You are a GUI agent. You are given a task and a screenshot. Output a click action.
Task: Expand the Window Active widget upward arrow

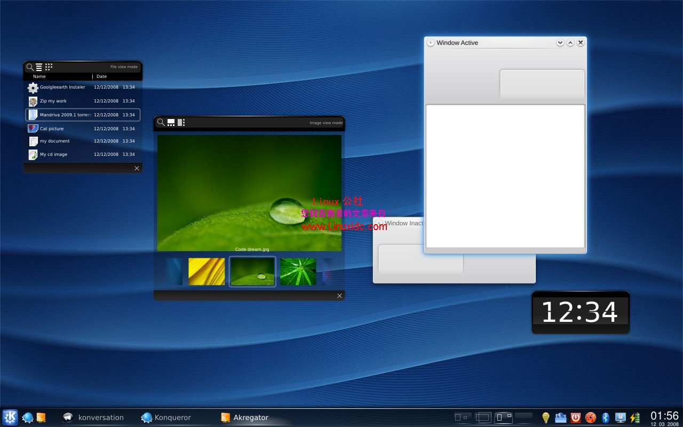[570, 43]
